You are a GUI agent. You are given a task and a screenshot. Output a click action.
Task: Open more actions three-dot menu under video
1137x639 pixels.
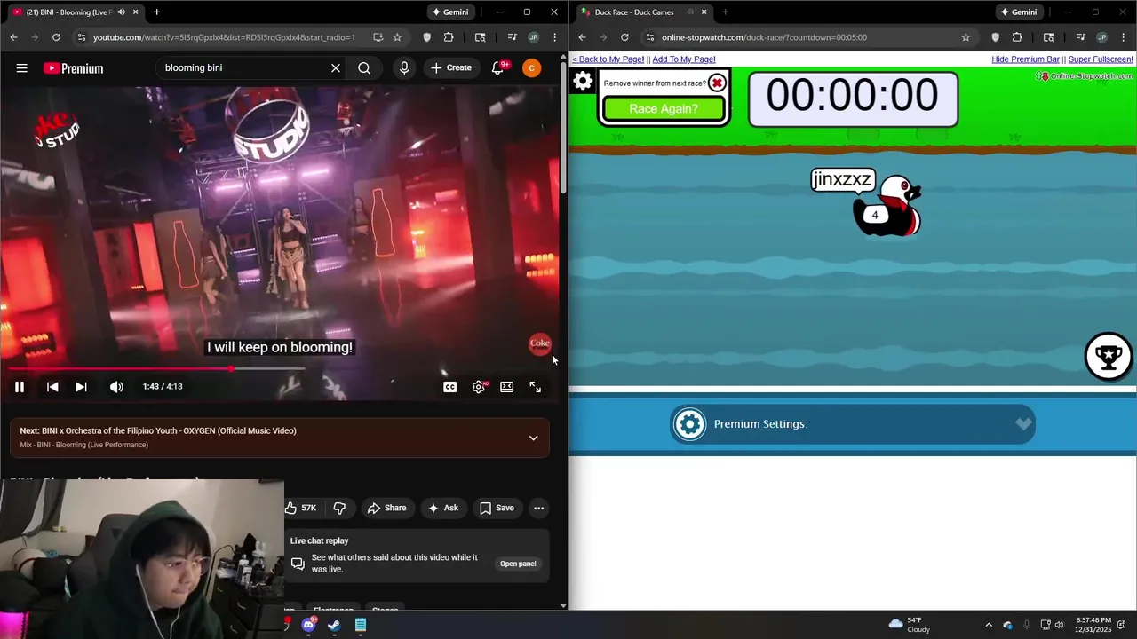click(x=538, y=508)
